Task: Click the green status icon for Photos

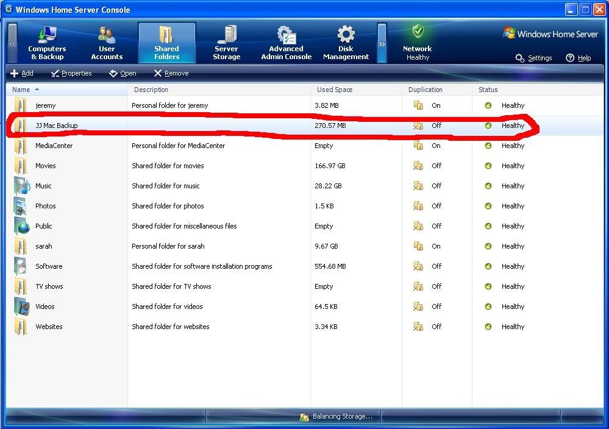Action: pos(488,206)
